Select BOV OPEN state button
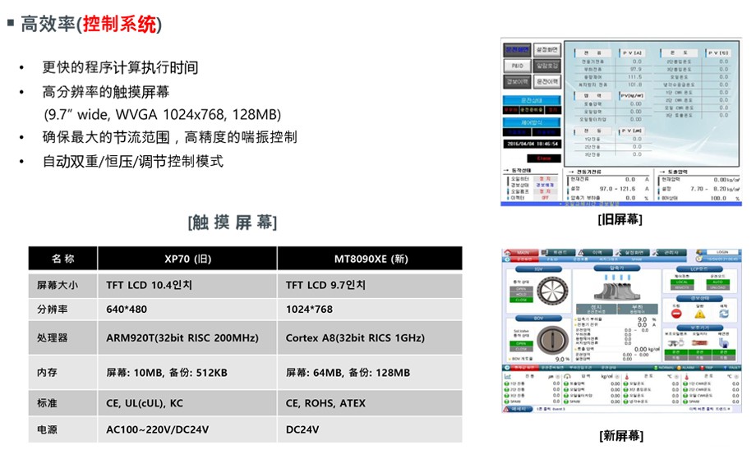The height and width of the screenshot is (468, 756). tap(520, 343)
